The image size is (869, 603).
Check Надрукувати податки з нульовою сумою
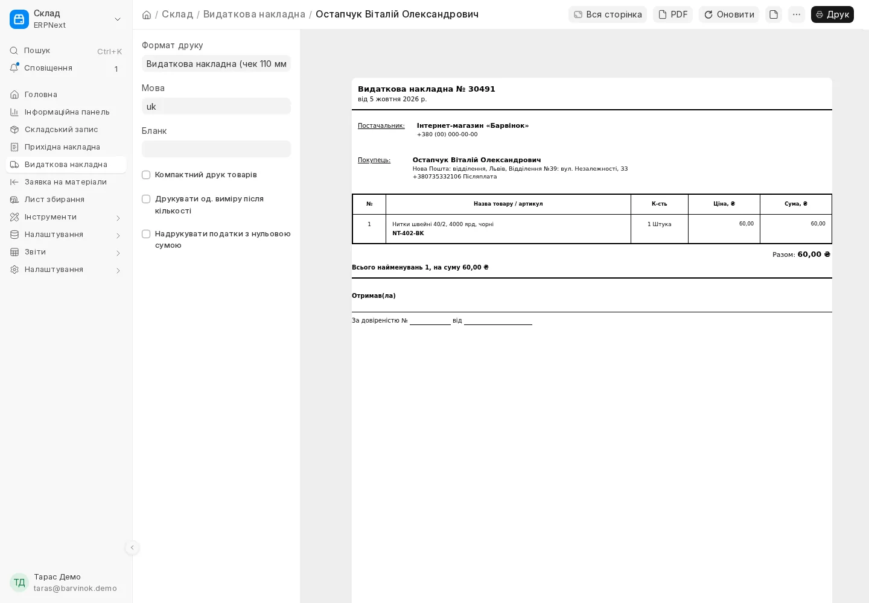146,234
